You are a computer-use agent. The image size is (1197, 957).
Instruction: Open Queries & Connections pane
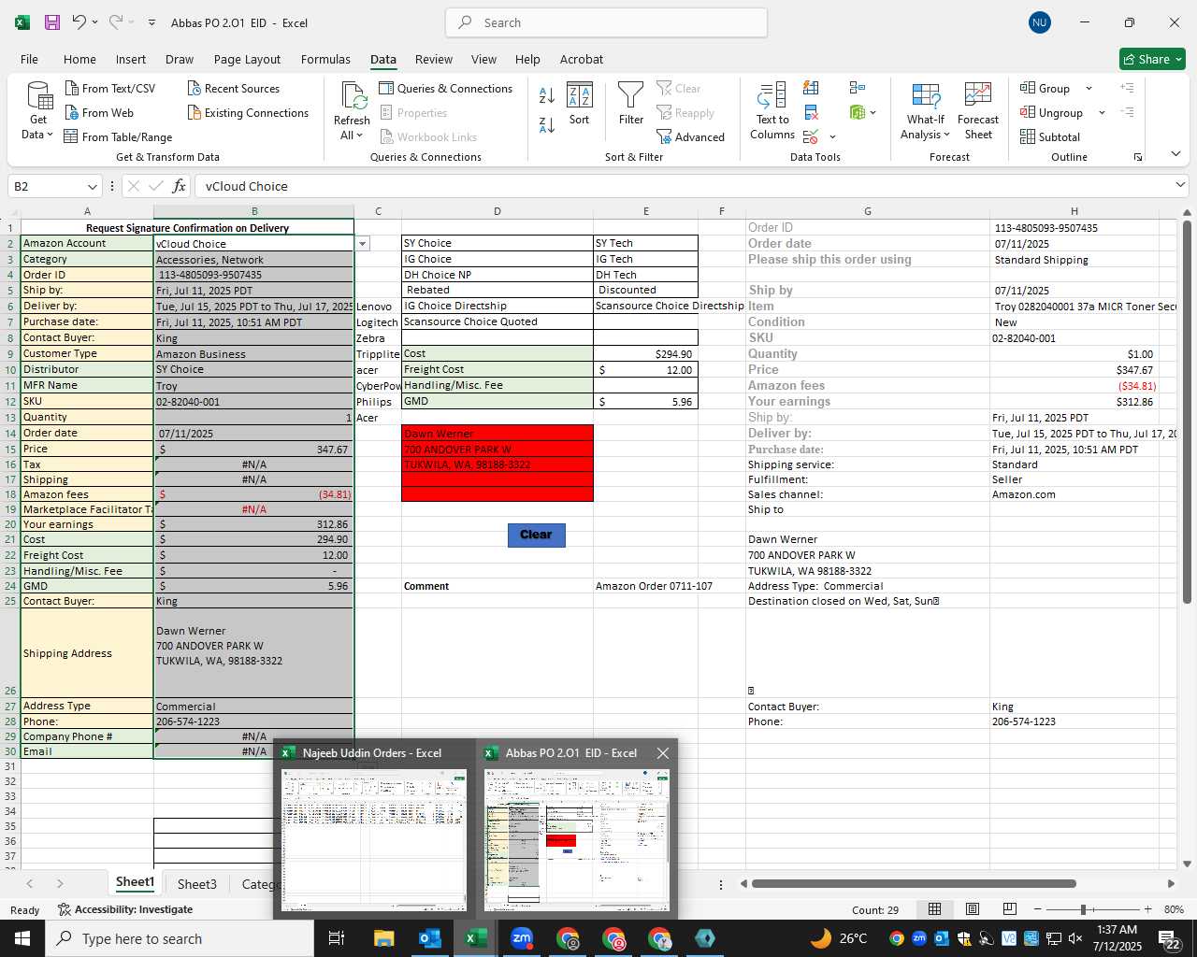coord(446,88)
